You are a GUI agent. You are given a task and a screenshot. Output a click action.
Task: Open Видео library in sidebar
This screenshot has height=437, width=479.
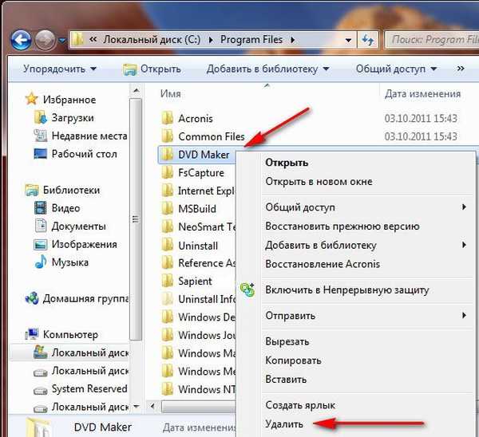[65, 208]
